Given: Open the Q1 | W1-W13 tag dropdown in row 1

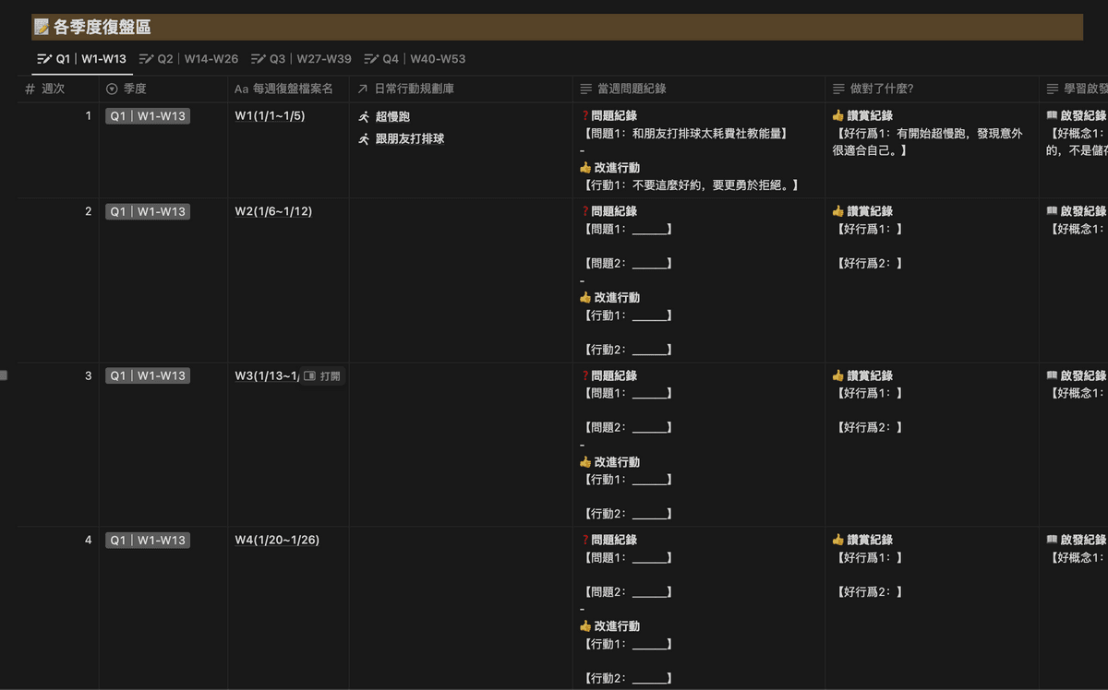Looking at the screenshot, I should pyautogui.click(x=148, y=116).
